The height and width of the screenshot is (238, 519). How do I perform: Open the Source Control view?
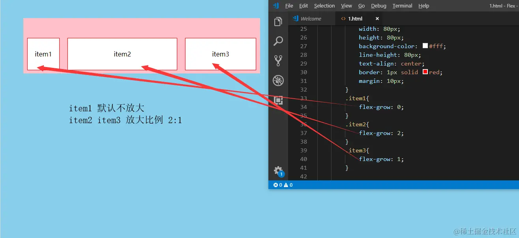pos(278,60)
